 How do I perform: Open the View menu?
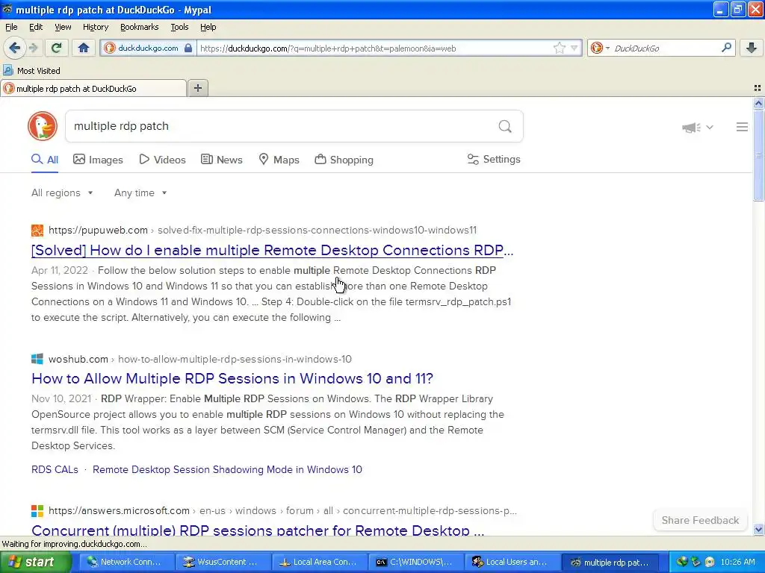(x=63, y=27)
